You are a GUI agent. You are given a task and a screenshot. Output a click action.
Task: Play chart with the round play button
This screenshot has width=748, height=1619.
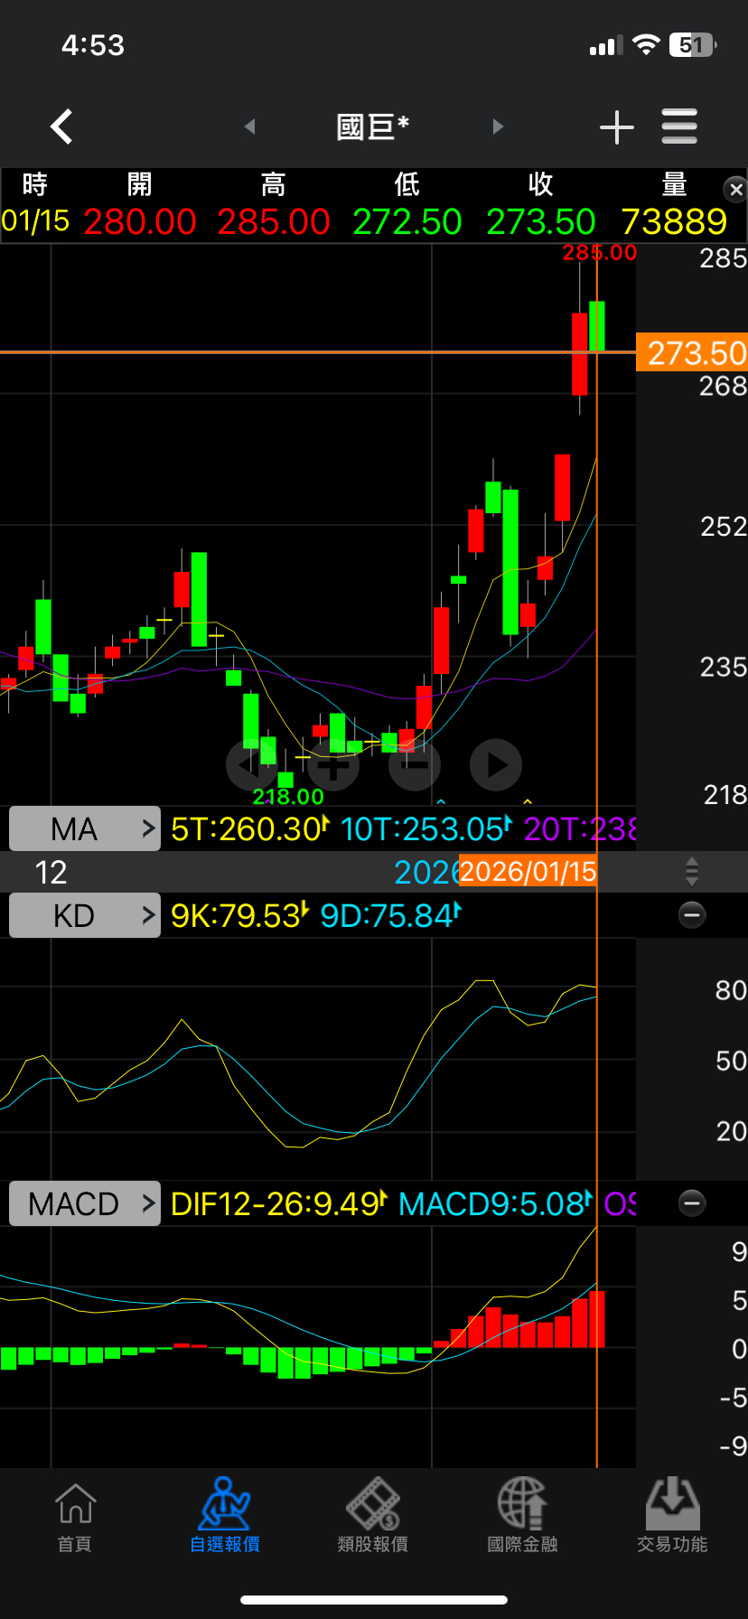(496, 765)
